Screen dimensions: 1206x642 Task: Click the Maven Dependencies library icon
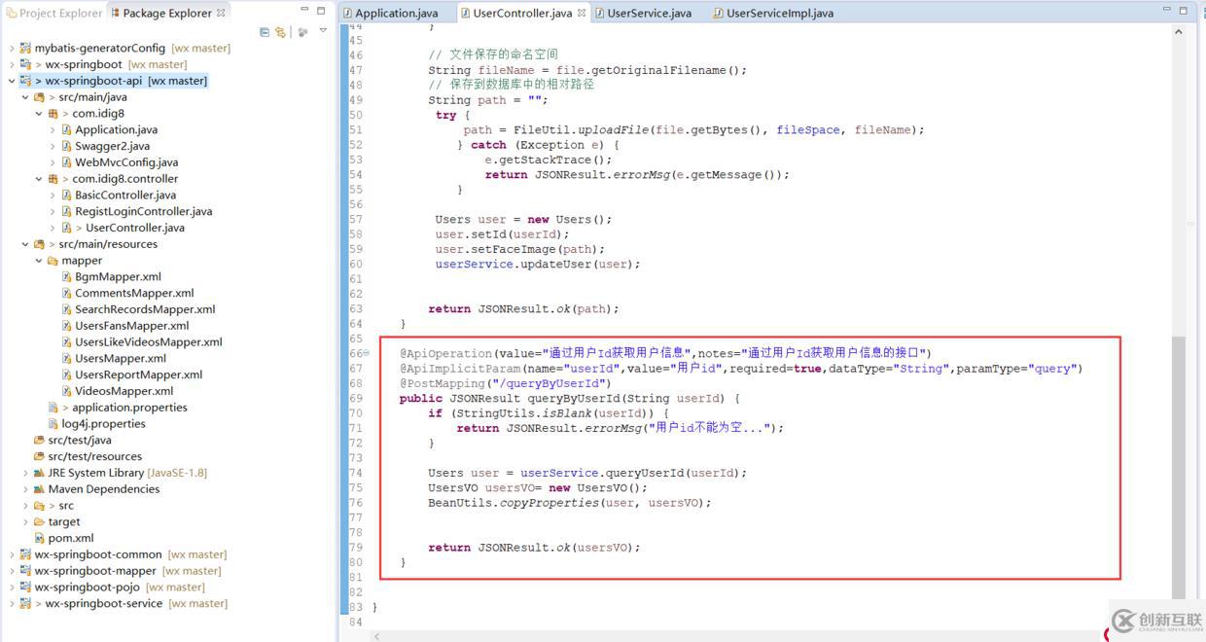(39, 489)
